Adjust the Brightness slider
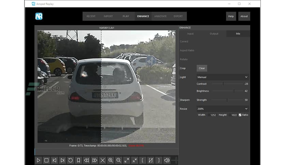Image resolution: width=285 pixels, height=165 pixels. tap(227, 91)
